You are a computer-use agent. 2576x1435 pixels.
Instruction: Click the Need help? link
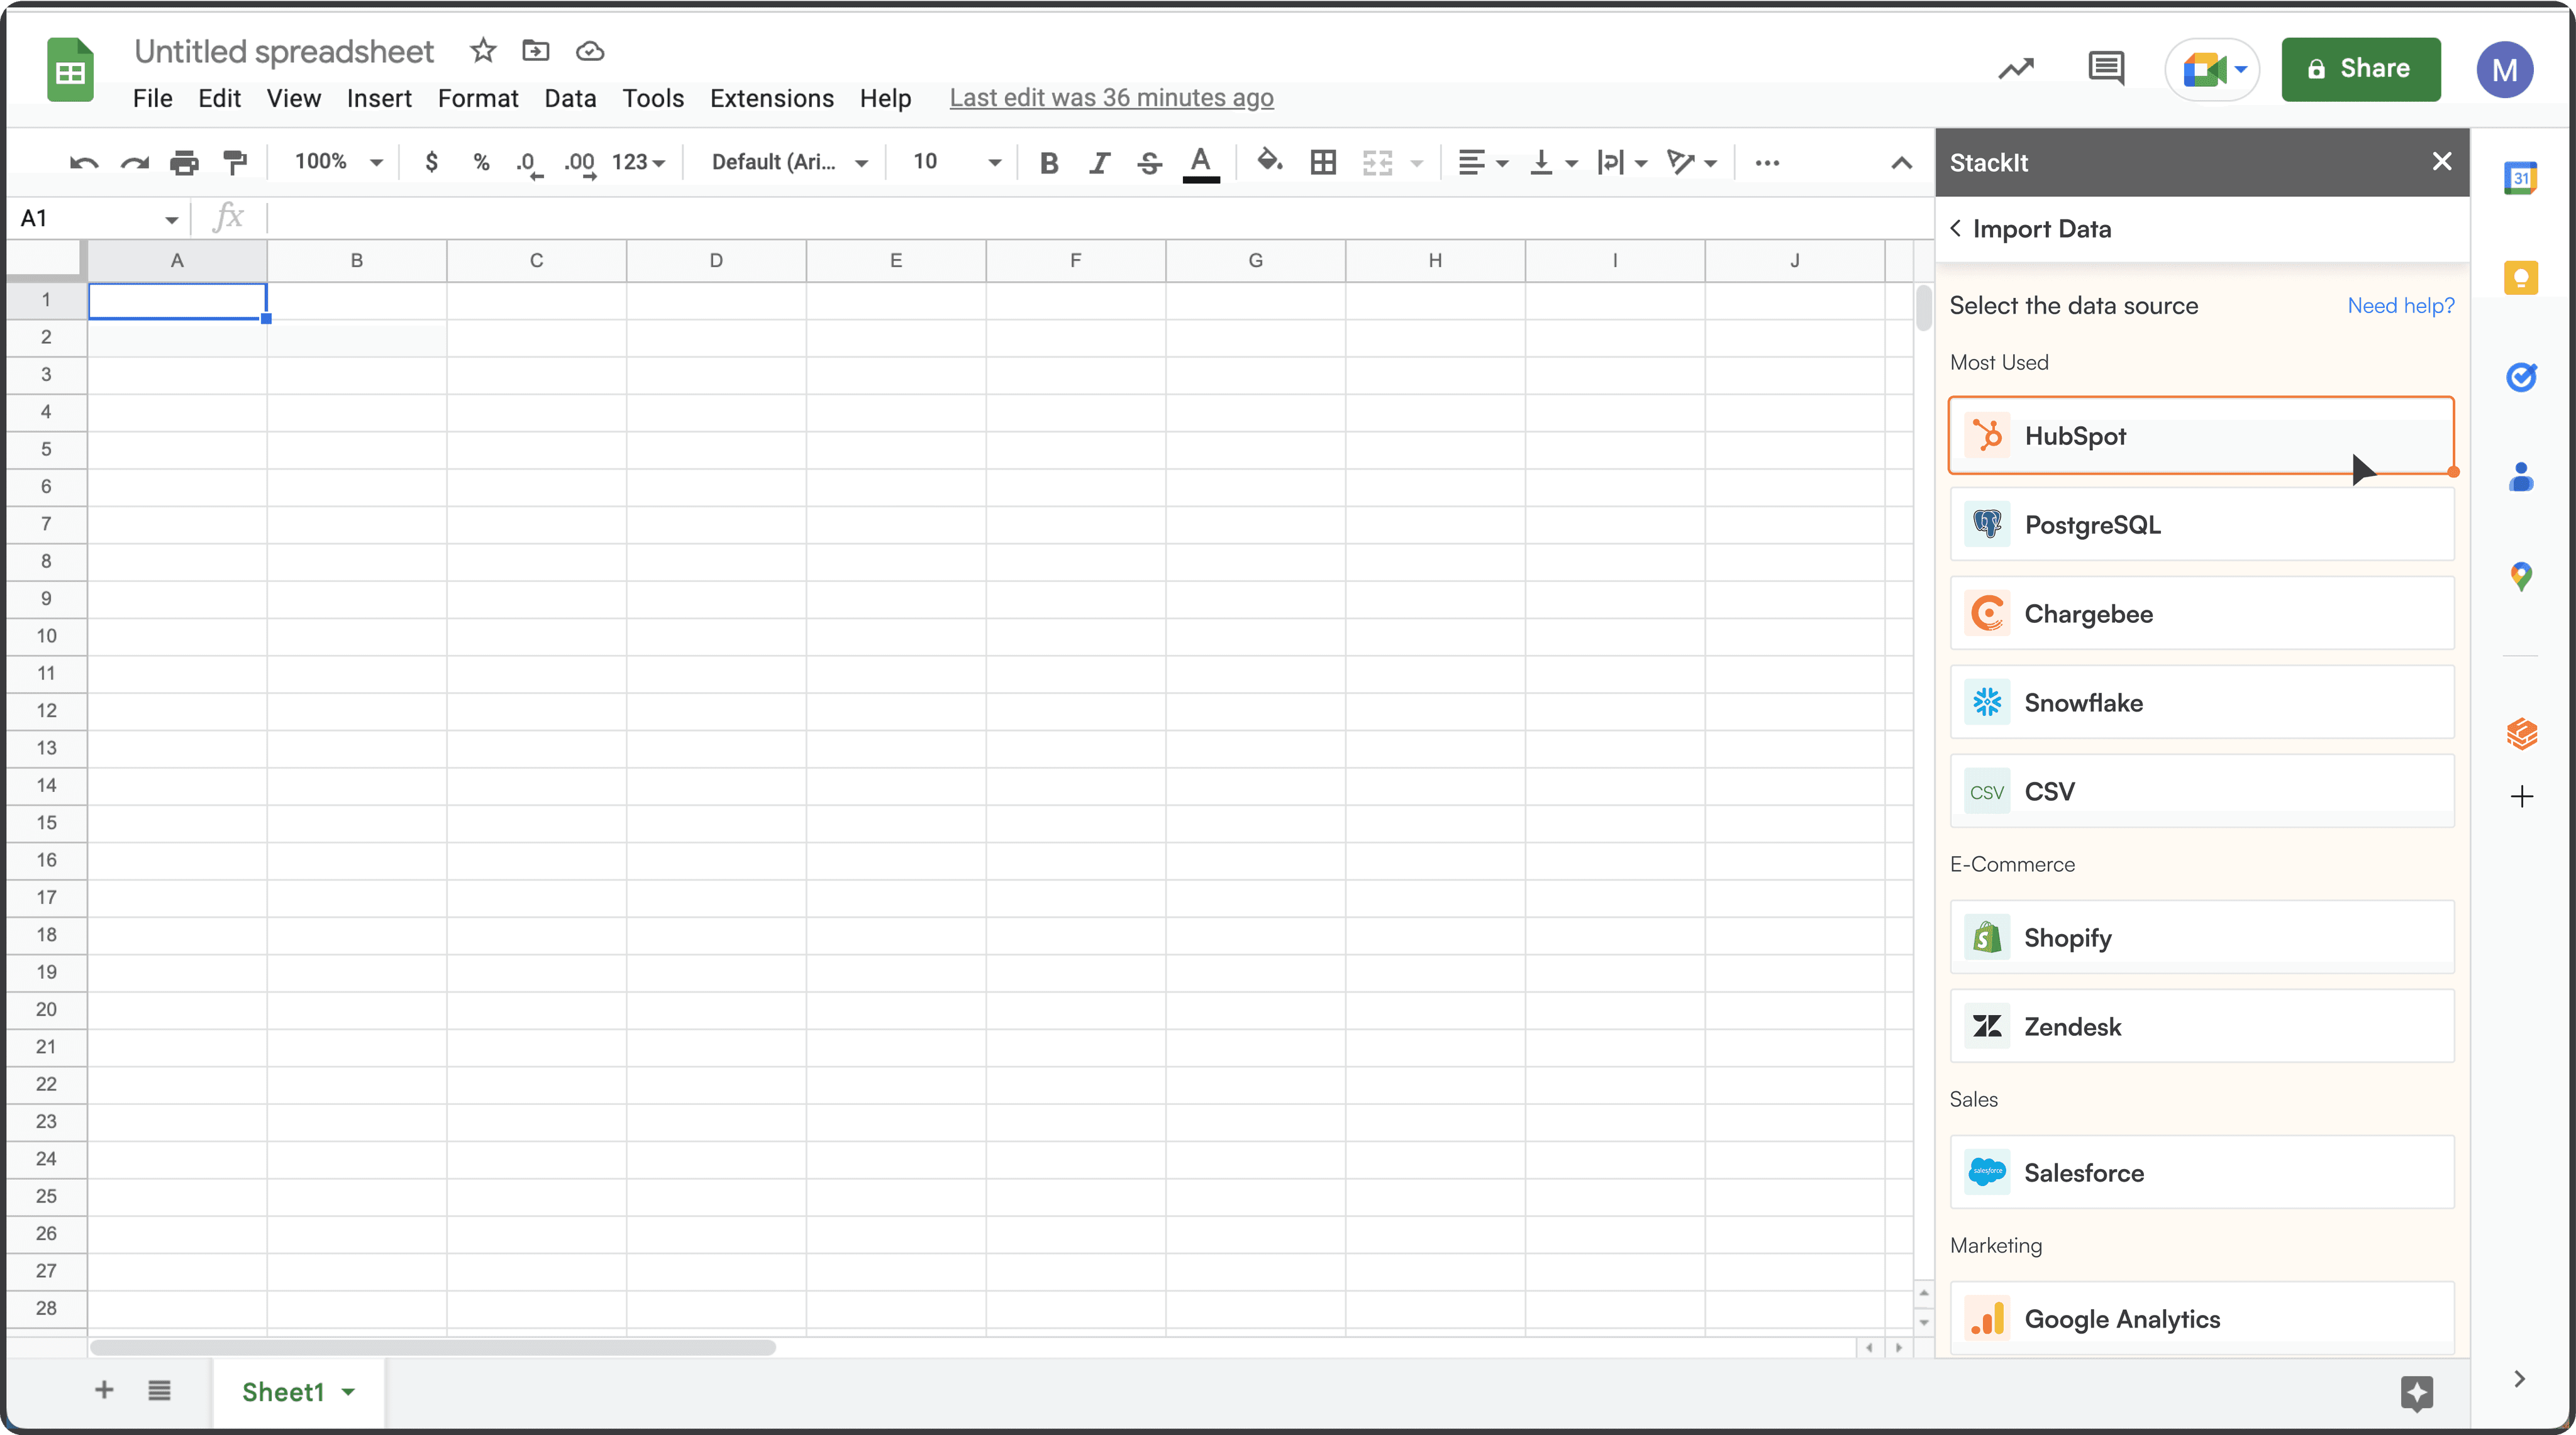[x=2400, y=305]
